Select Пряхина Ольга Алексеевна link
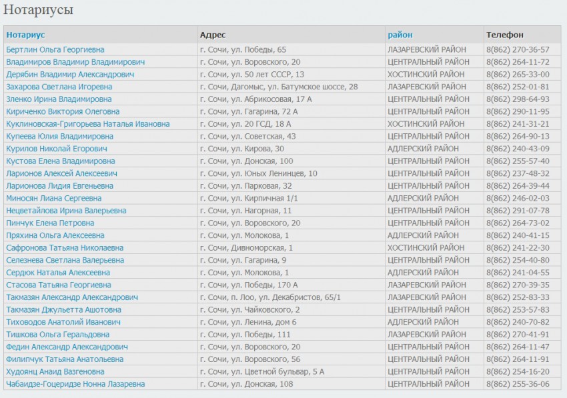 [x=55, y=235]
